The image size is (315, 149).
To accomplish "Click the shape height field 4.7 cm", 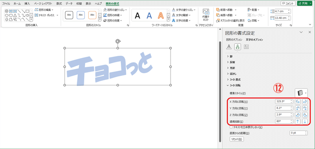I will (282, 11).
